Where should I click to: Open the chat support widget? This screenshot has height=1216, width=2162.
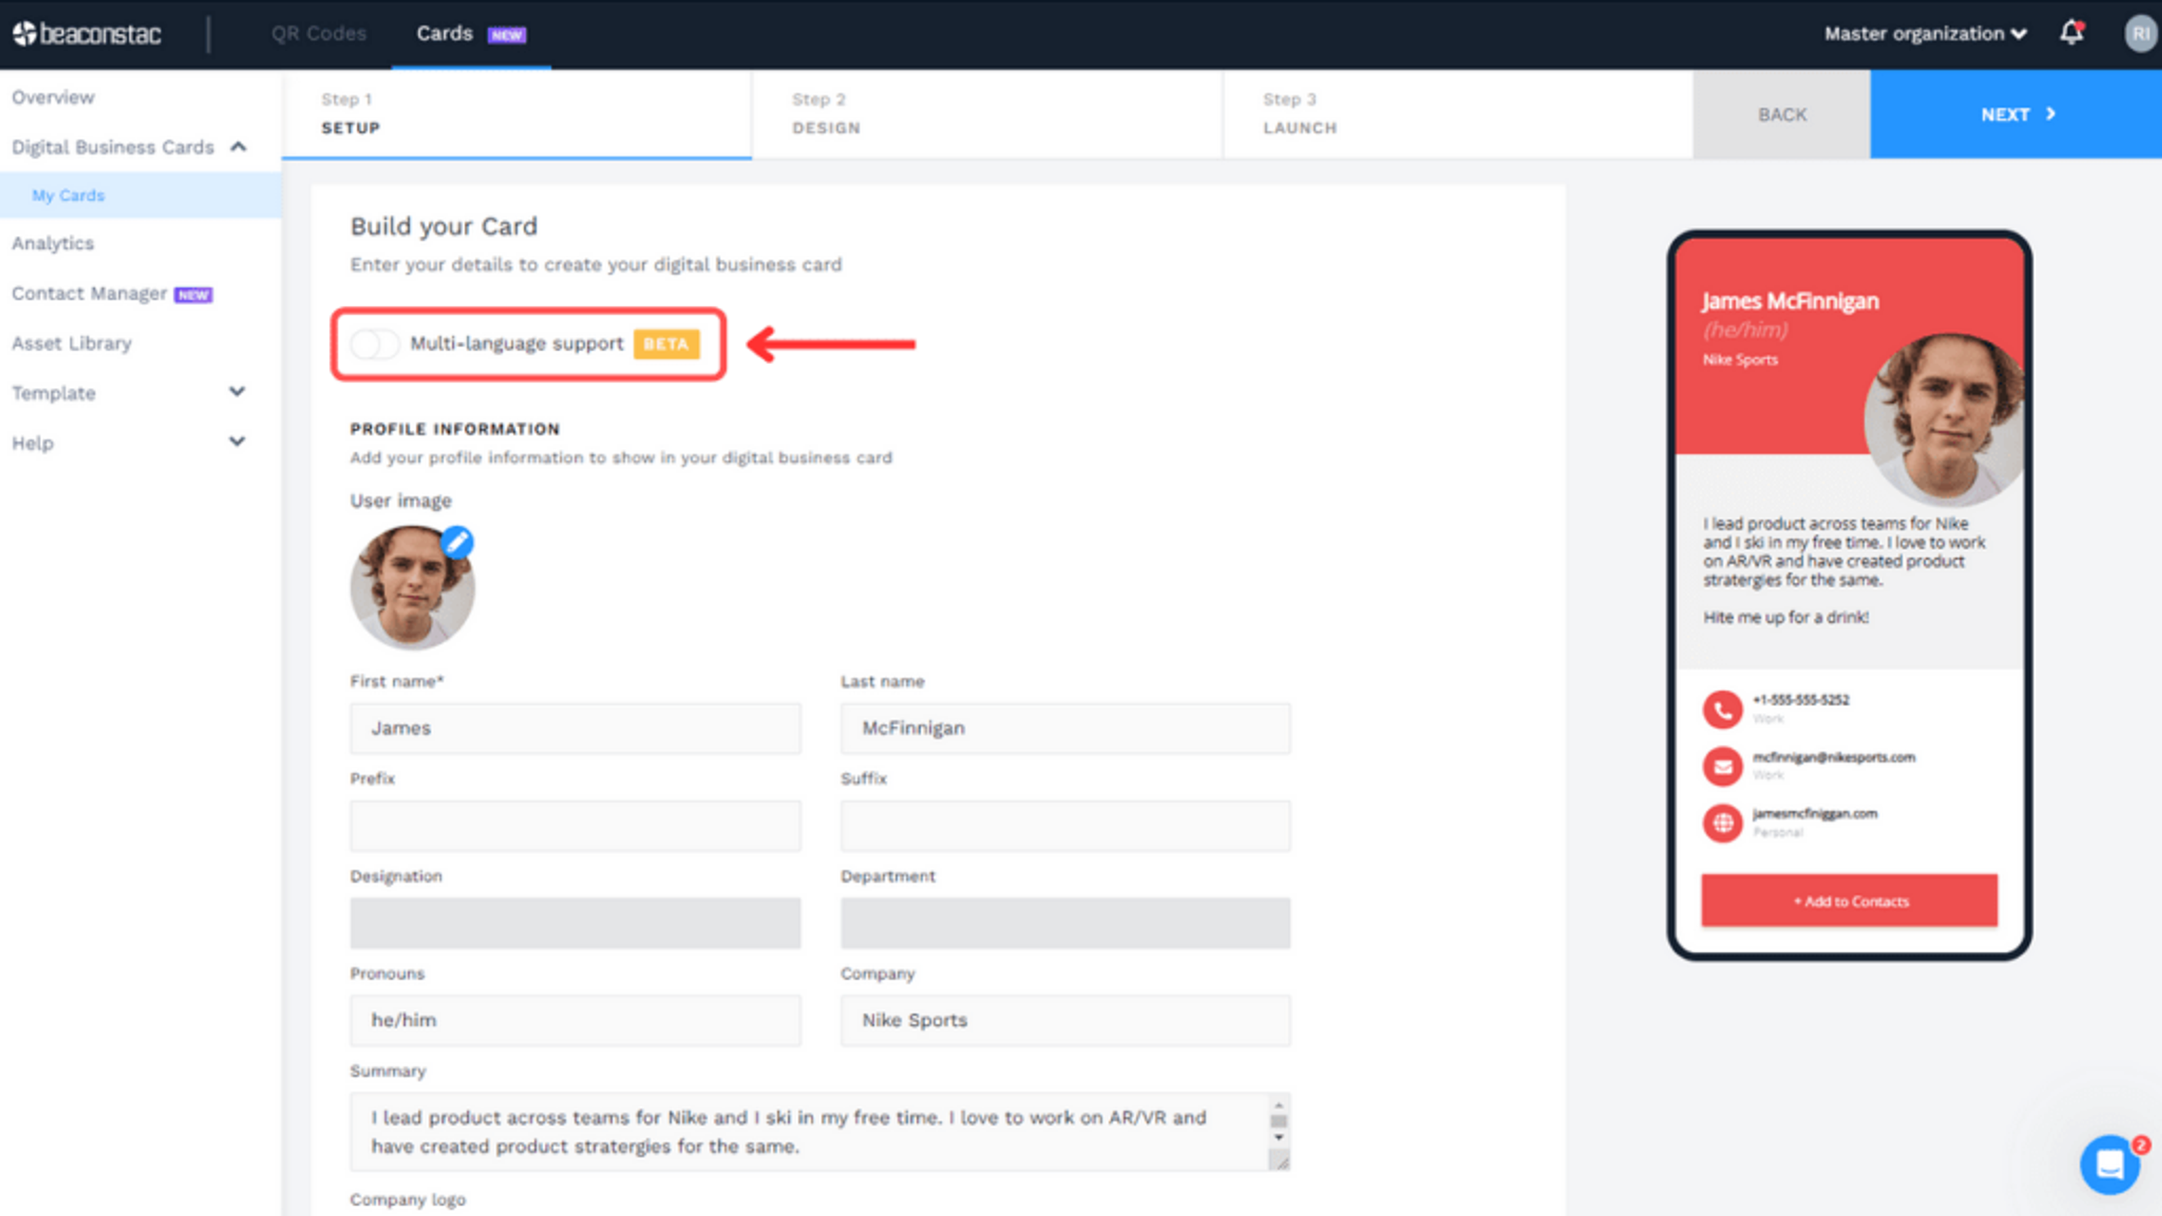(2110, 1164)
